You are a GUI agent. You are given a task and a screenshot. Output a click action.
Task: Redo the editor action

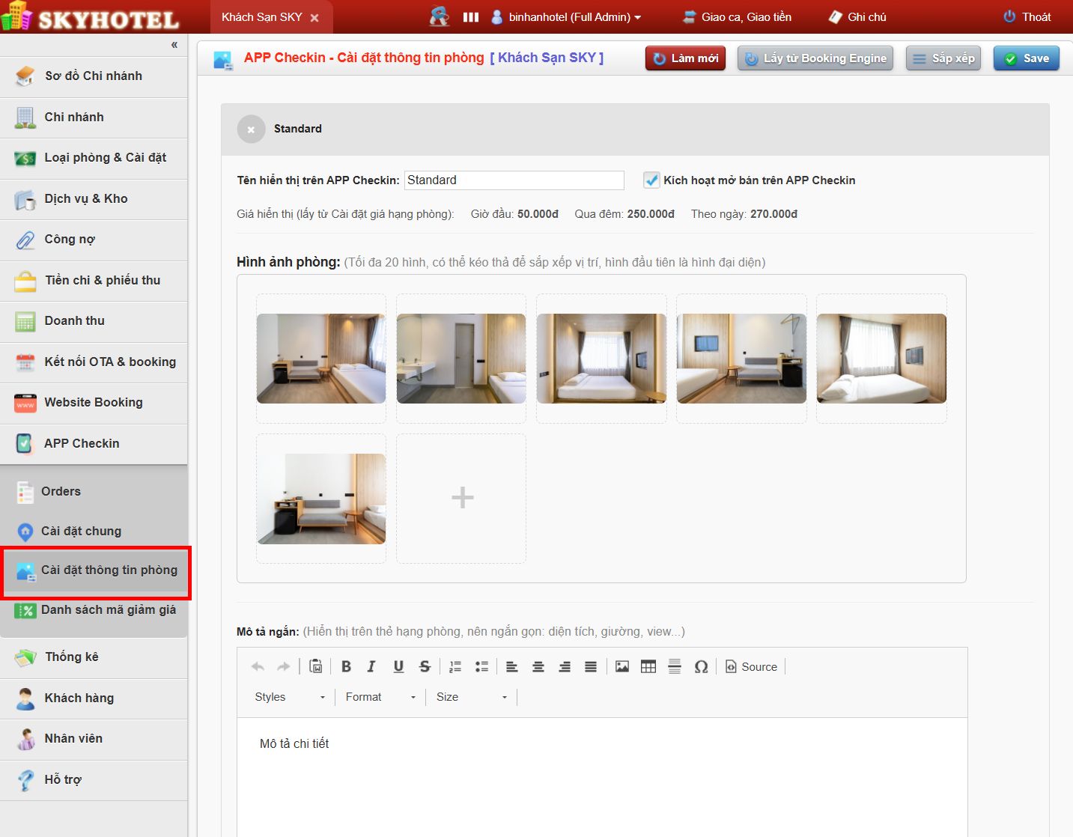[284, 666]
